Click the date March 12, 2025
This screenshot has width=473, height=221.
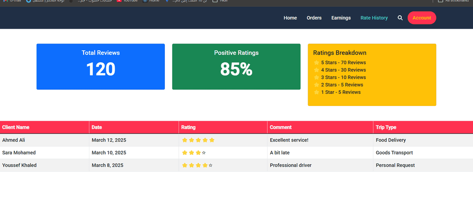tap(109, 140)
